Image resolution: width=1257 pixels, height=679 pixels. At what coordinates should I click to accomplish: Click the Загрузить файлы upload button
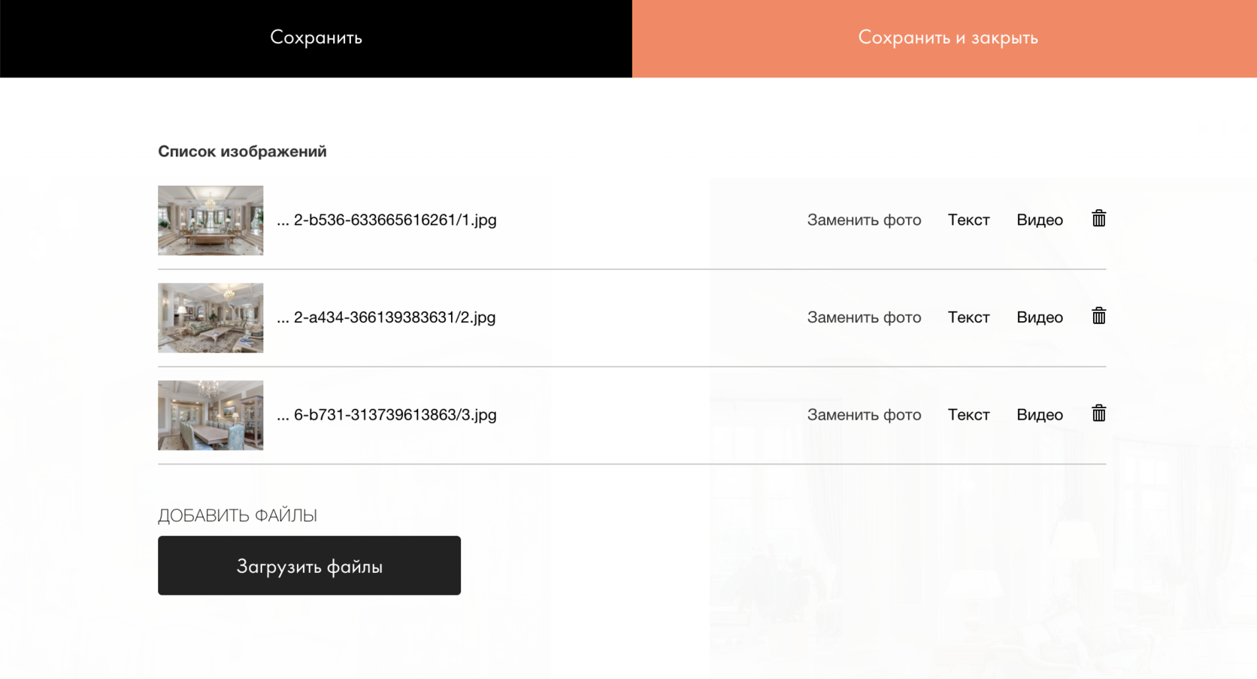coord(309,565)
